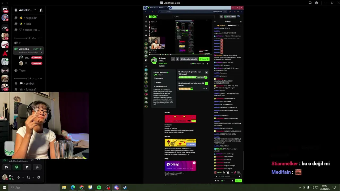Viewport: 340px width, 191px height.
Task: Open the hoşgeldin text channel
Action: 28,18
